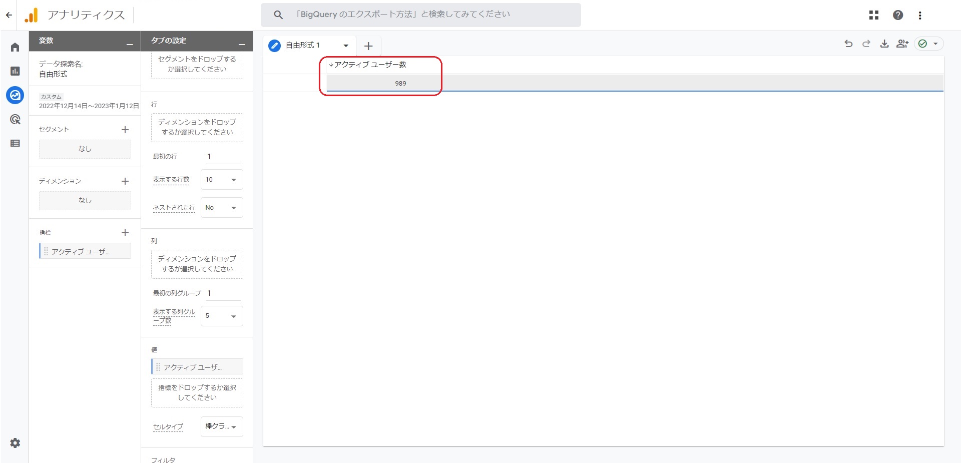Open data quality check dropdown
The width and height of the screenshot is (961, 463).
tap(929, 44)
